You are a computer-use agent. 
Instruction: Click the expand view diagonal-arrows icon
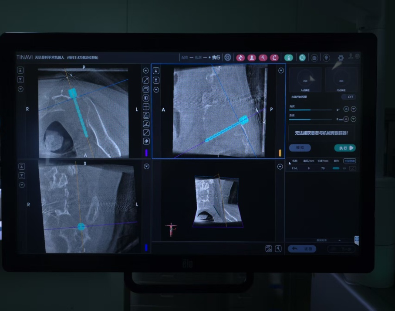coord(146,80)
